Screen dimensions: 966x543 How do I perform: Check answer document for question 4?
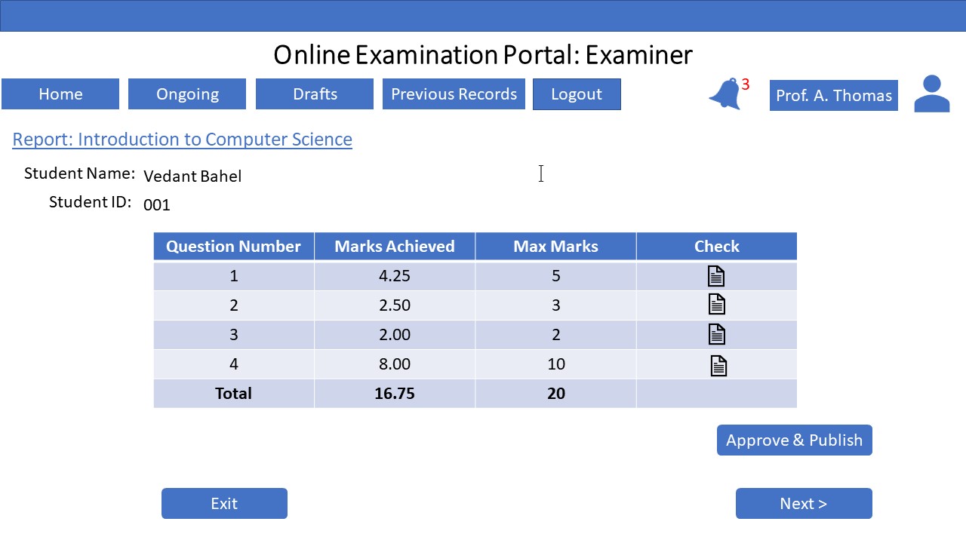(718, 366)
